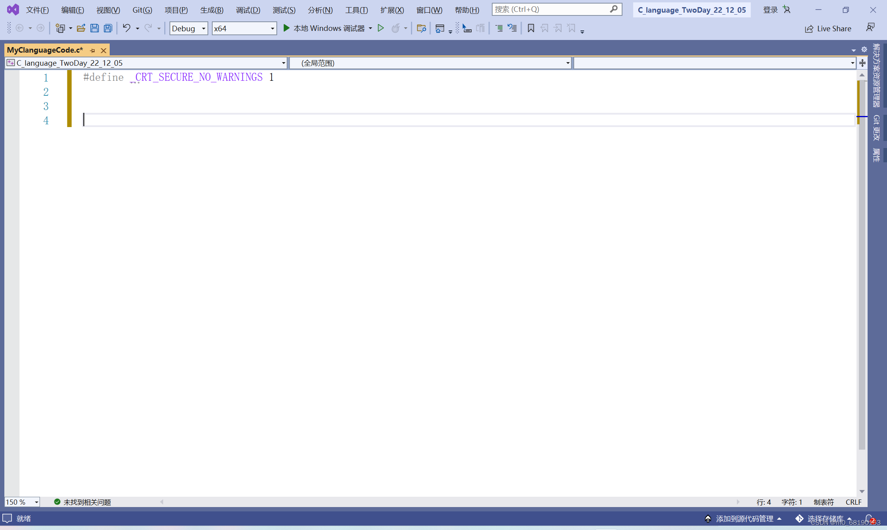
Task: Click the comment selection icon
Action: [512, 28]
